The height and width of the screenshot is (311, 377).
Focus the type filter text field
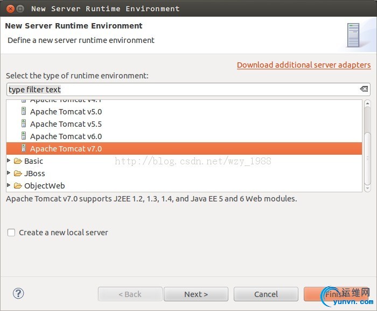pyautogui.click(x=188, y=90)
